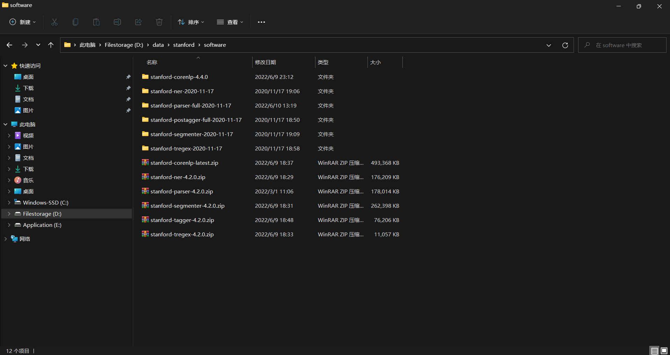The width and height of the screenshot is (670, 355).
Task: Click the zip icon of stanford-ner-4.2.0.zip
Action: coord(145,177)
